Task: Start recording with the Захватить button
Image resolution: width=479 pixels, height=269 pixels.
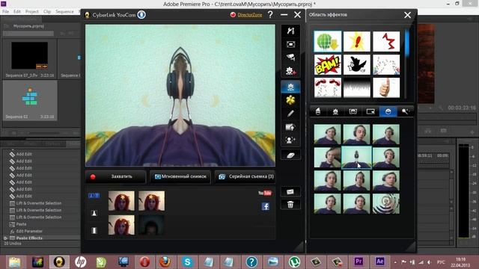Action: (116, 176)
